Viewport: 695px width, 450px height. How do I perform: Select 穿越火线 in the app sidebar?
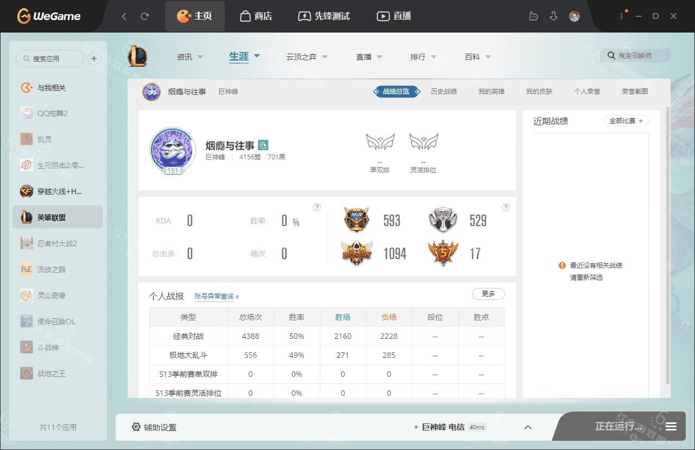click(58, 191)
